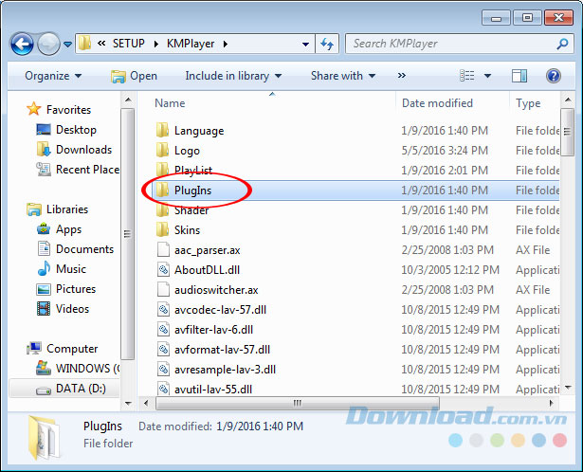Screen dimensions: 583x472
Task: Click the SETUP breadcrumb in address bar
Action: [130, 44]
